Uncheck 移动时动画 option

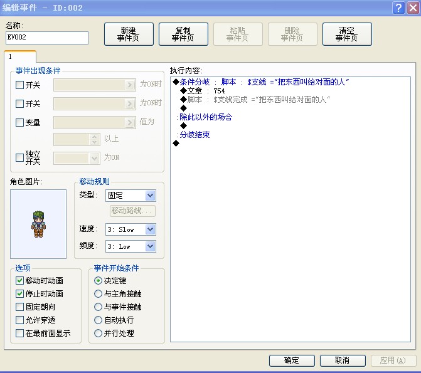point(19,281)
